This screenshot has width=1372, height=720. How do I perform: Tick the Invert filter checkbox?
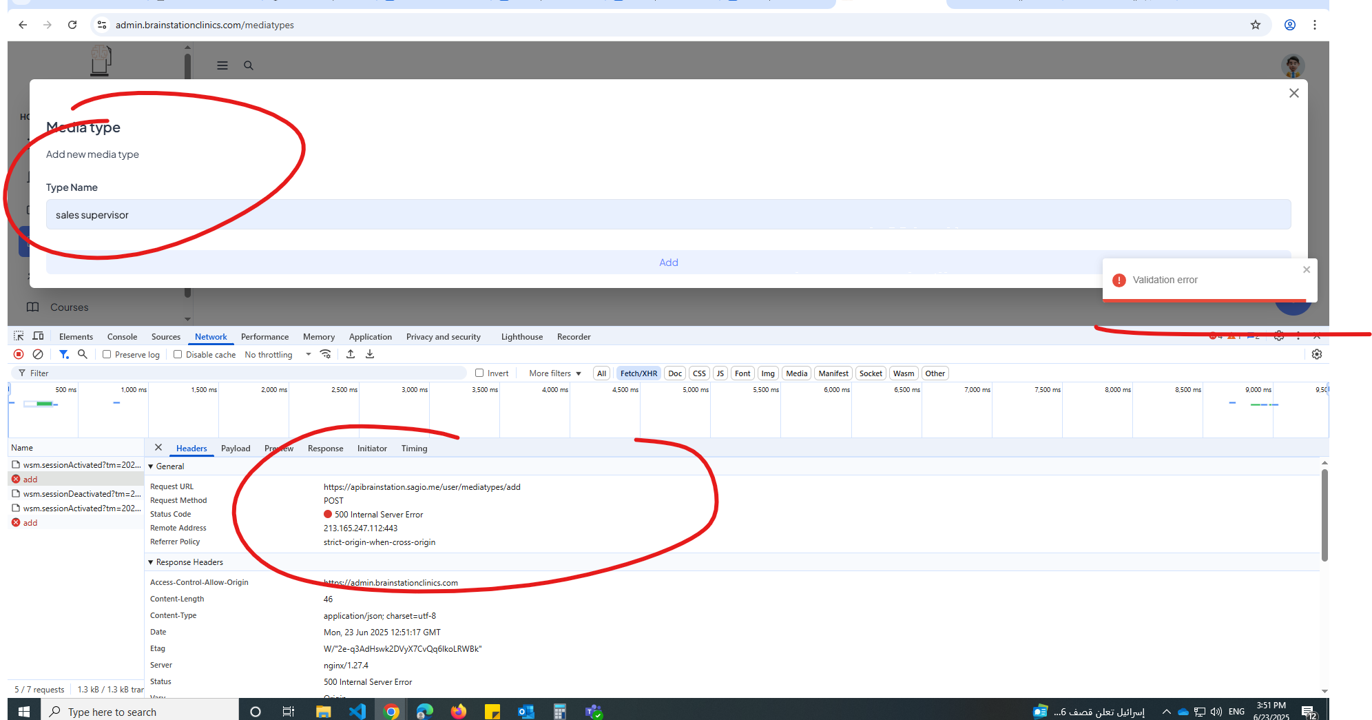click(479, 373)
